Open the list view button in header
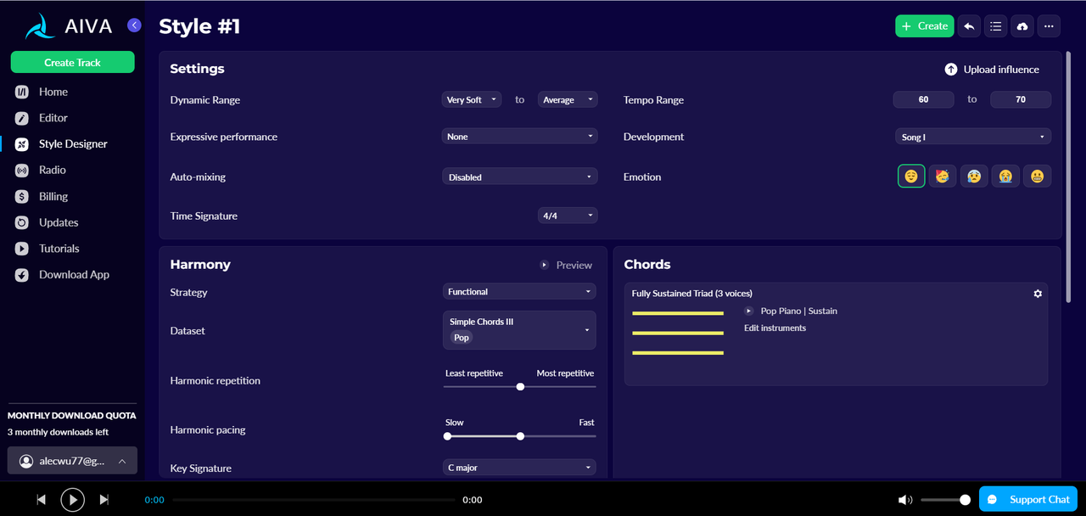 [x=996, y=26]
